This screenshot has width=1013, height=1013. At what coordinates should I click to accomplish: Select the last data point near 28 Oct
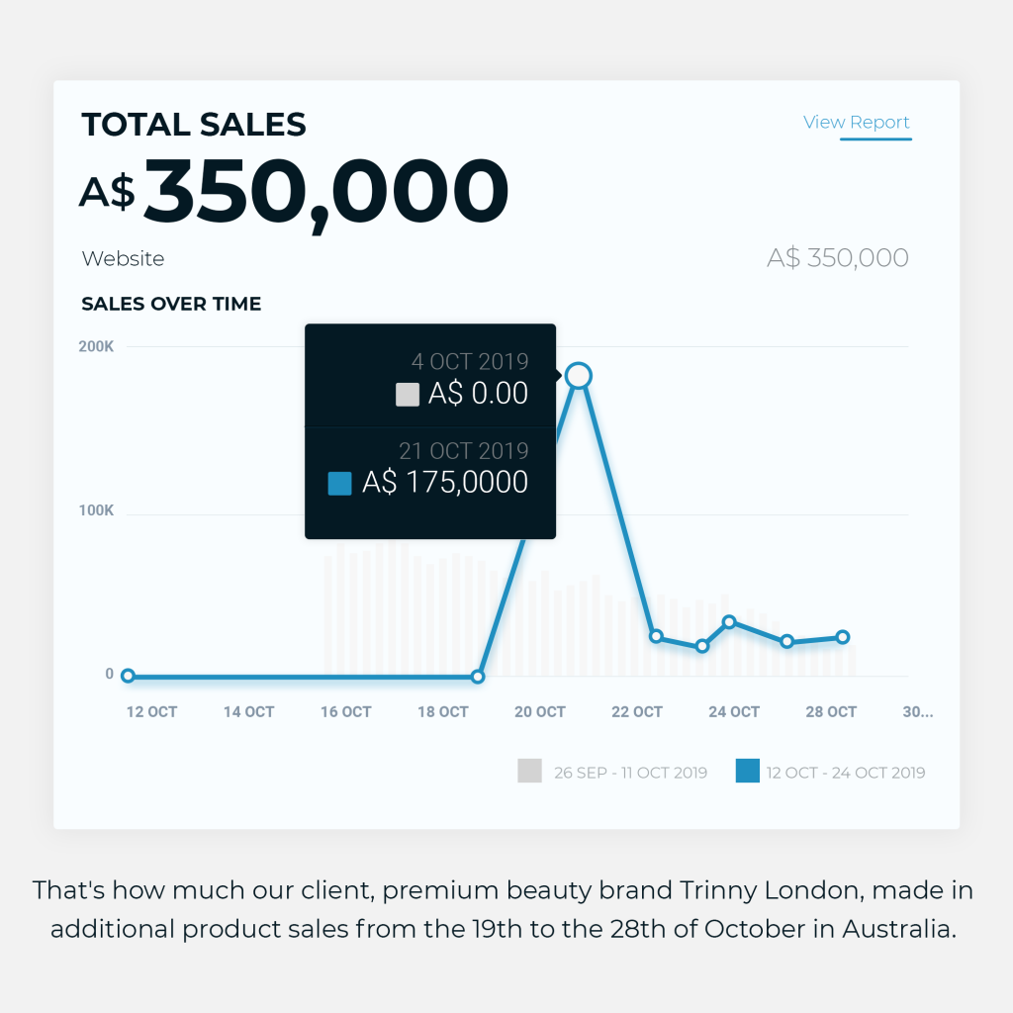(843, 637)
